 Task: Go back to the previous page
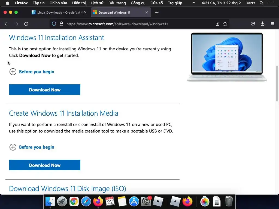click(7, 24)
